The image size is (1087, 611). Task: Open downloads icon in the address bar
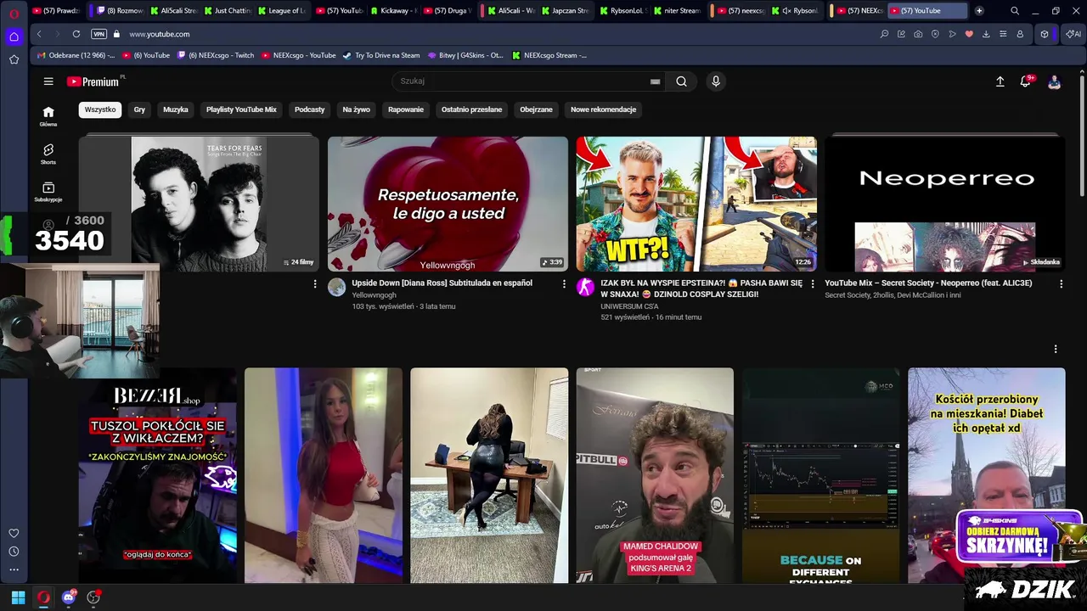click(x=986, y=34)
